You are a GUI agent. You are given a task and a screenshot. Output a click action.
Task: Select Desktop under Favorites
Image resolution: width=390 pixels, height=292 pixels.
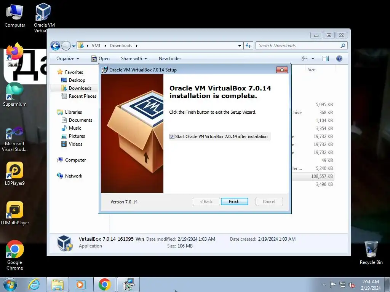tap(77, 80)
